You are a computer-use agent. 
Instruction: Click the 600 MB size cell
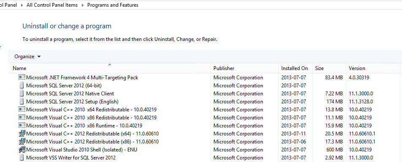coord(335,150)
